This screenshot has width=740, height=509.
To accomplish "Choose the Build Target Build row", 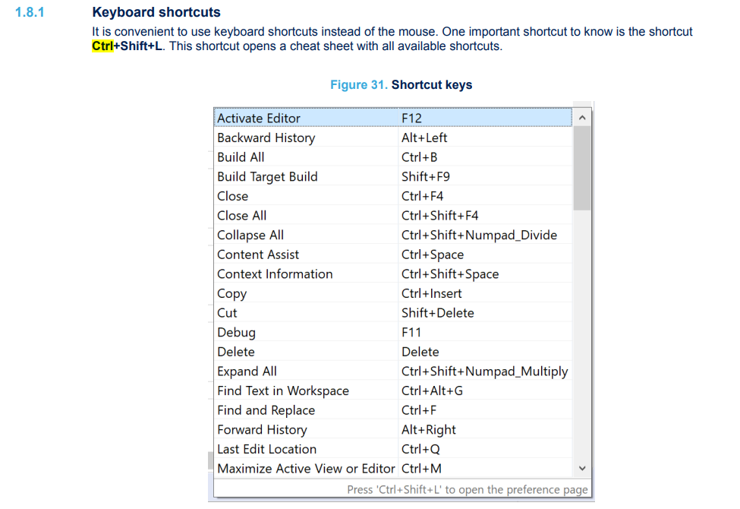I will click(267, 177).
